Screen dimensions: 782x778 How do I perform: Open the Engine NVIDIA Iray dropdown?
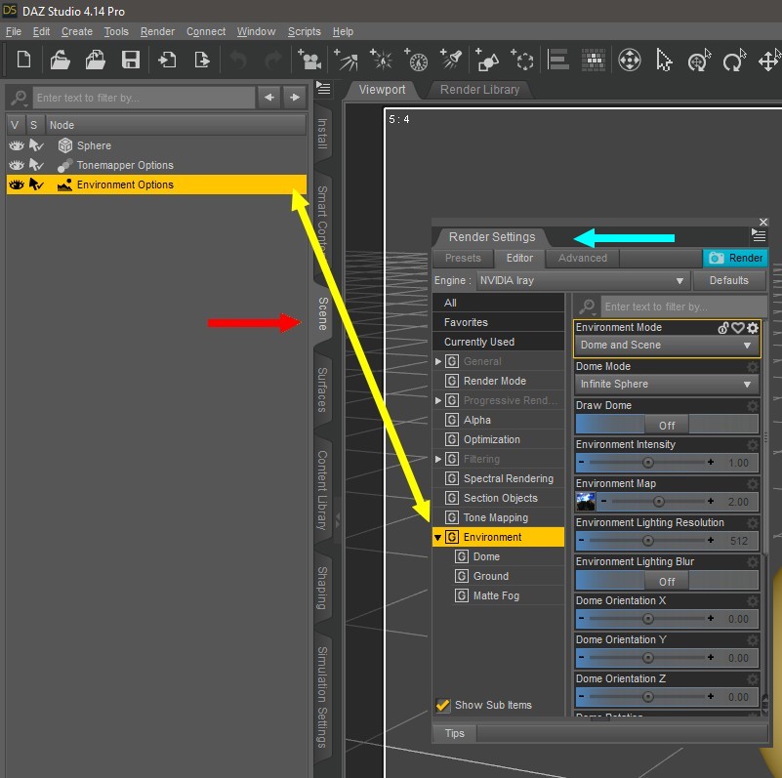coord(583,280)
